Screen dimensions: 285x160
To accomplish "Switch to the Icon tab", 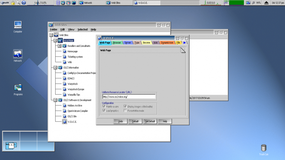I will click(x=156, y=43).
